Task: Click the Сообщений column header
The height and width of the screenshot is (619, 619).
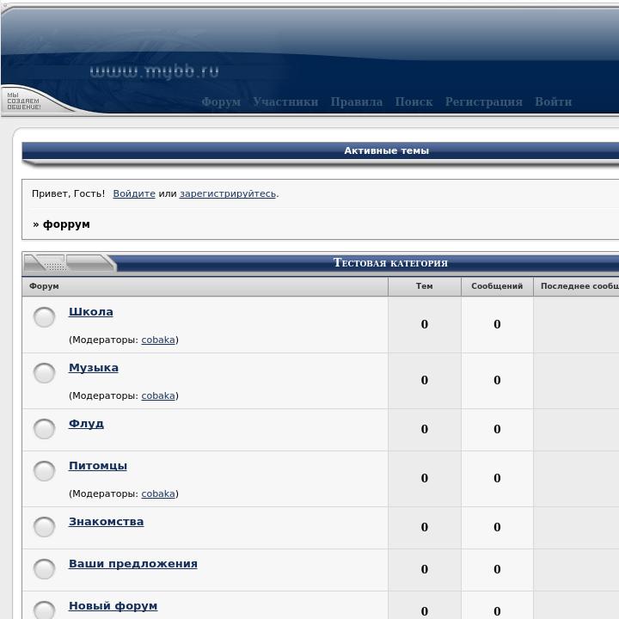Action: [497, 286]
